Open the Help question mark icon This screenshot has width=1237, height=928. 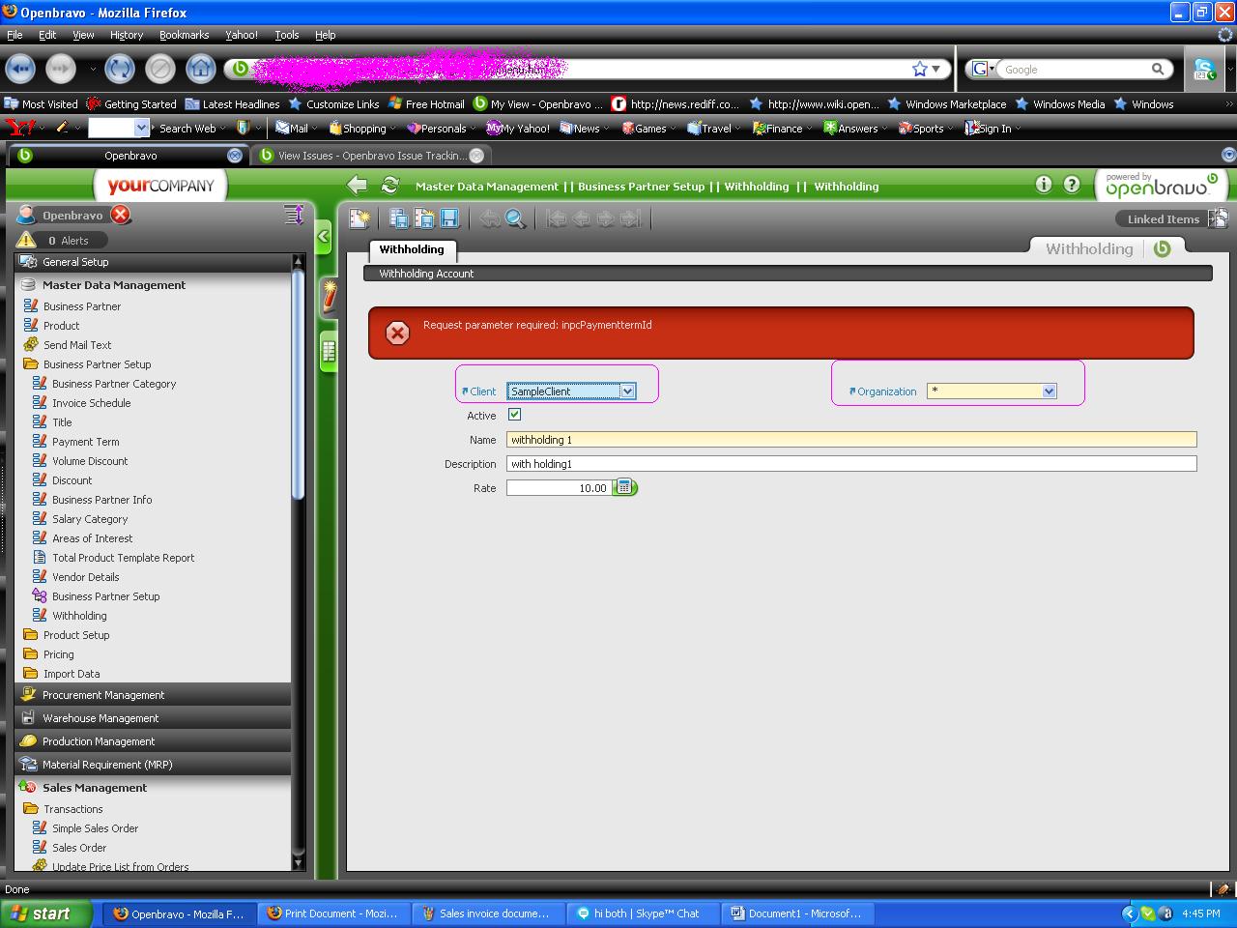click(x=1072, y=185)
